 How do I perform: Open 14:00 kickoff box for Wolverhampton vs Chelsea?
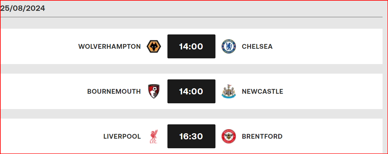coord(191,47)
